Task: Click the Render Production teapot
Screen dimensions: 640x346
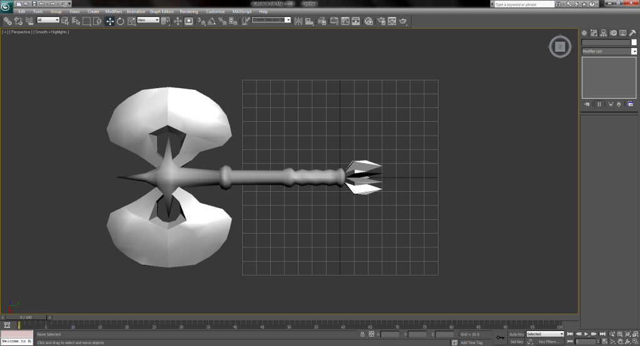Action: (x=403, y=21)
